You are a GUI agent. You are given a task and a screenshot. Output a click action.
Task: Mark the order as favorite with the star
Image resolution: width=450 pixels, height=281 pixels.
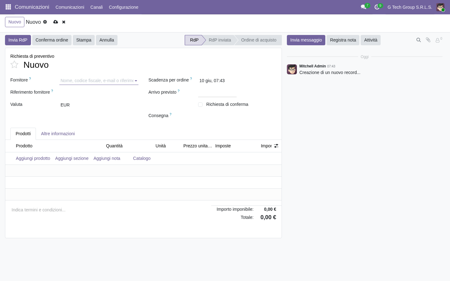pos(14,65)
